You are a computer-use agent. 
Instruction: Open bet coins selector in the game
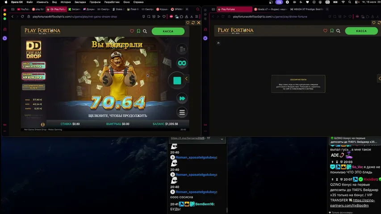[182, 49]
